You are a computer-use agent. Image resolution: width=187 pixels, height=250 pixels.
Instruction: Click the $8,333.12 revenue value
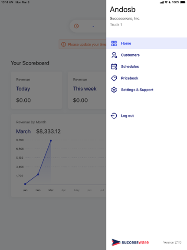click(49, 131)
